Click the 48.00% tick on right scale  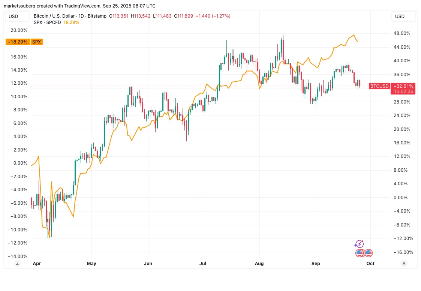402,33
